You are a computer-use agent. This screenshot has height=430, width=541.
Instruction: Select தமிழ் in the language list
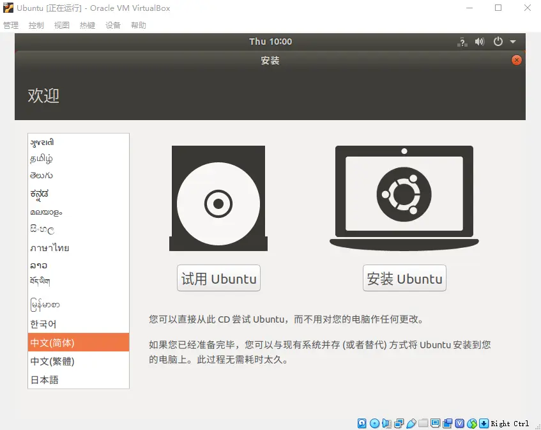[x=79, y=158]
